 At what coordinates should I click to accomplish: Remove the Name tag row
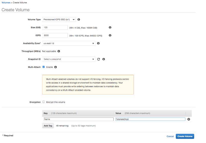click(189, 119)
